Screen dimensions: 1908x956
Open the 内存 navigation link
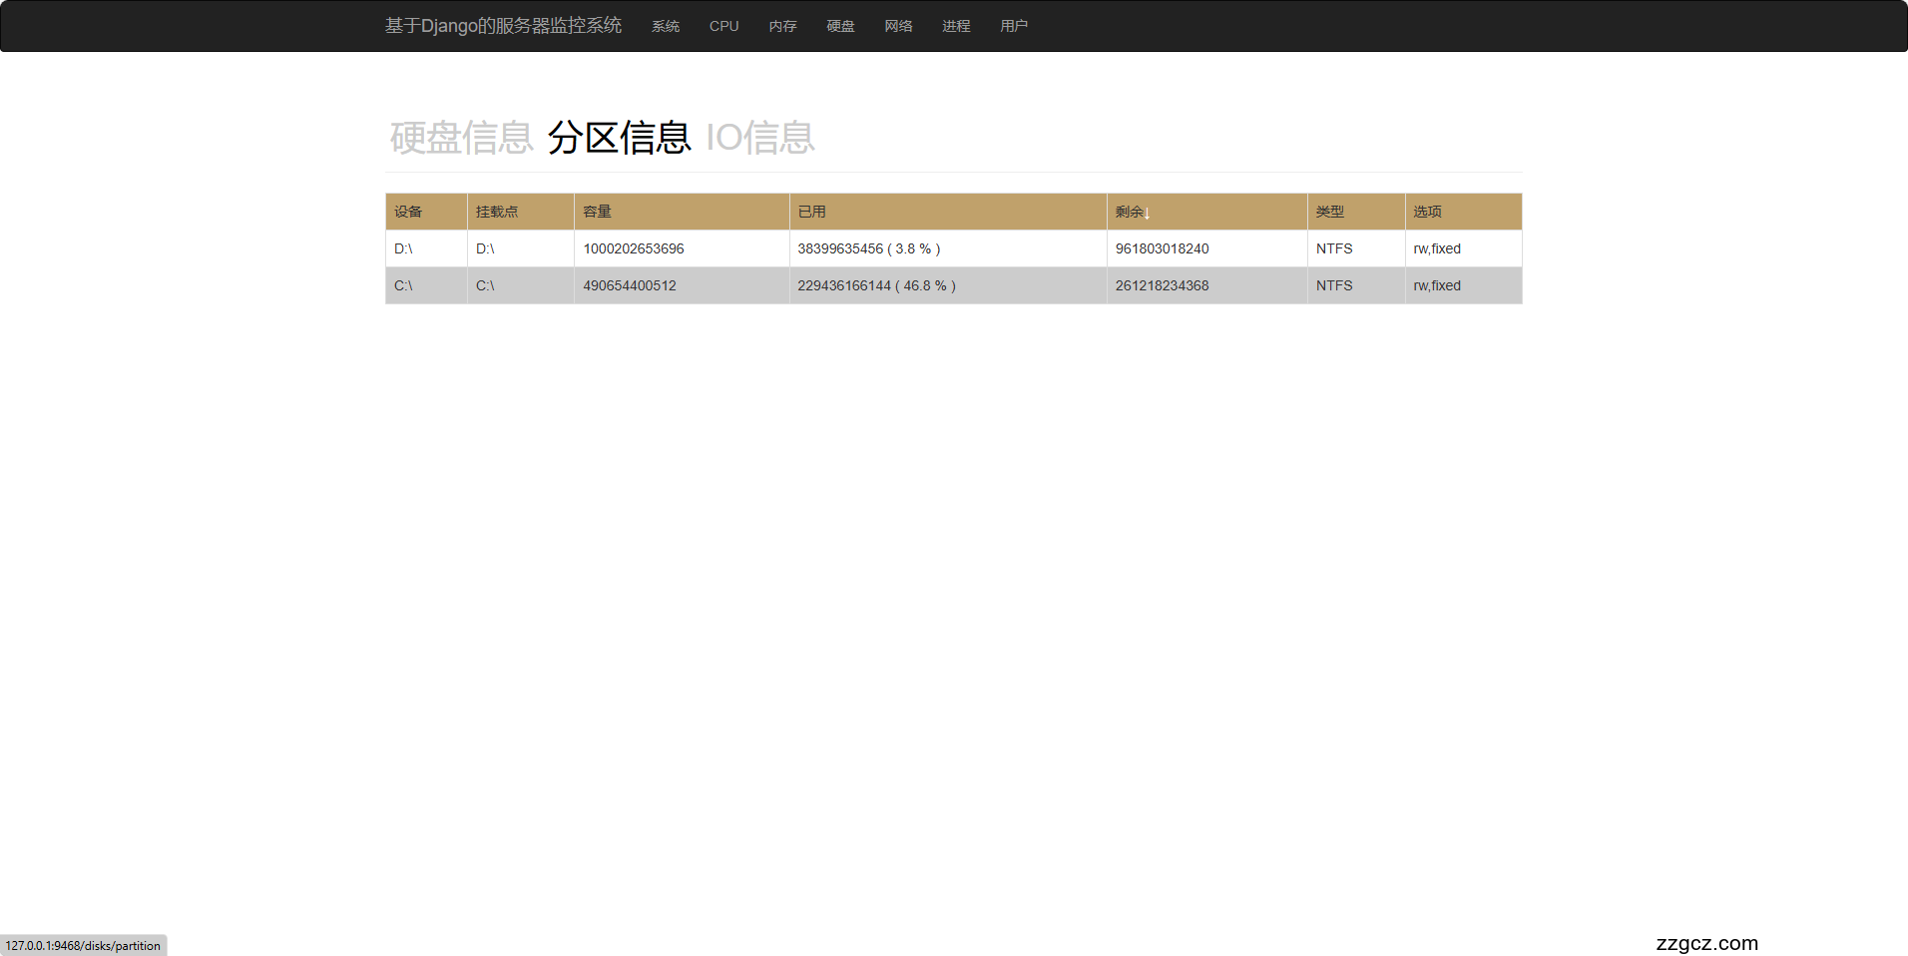tap(782, 26)
